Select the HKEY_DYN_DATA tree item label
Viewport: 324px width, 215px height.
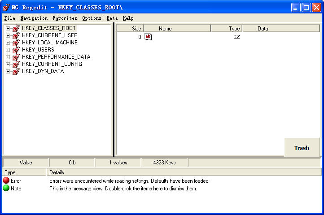43,71
